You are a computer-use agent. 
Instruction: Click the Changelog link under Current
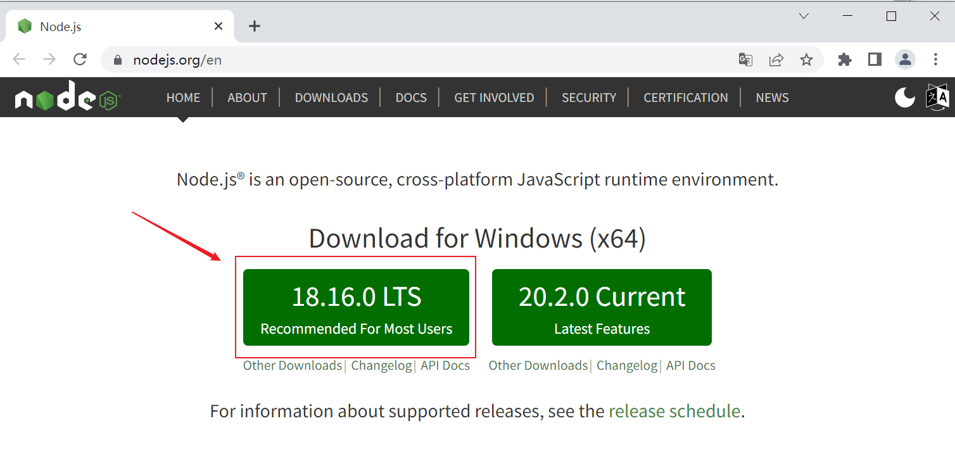click(x=626, y=365)
